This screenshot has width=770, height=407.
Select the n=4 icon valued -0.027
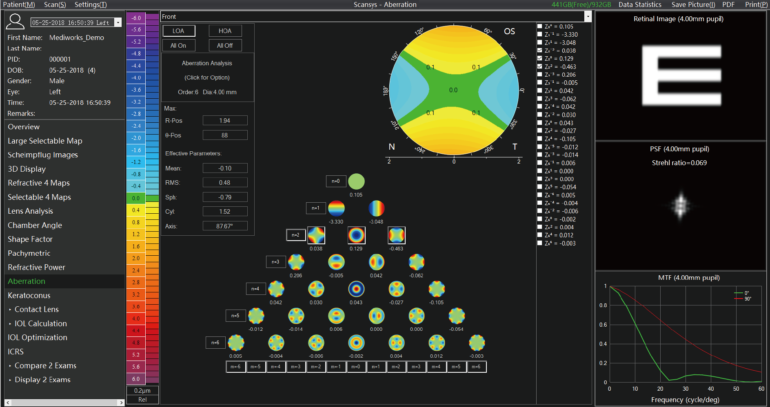point(396,289)
